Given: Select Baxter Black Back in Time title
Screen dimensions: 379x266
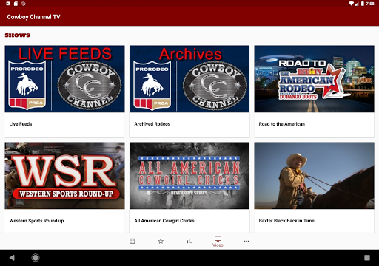Looking at the screenshot, I should (x=286, y=221).
